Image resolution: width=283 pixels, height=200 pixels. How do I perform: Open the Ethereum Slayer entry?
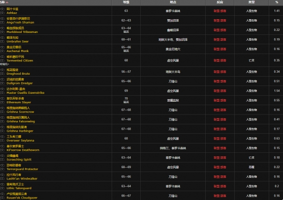pyautogui.click(x=19, y=102)
